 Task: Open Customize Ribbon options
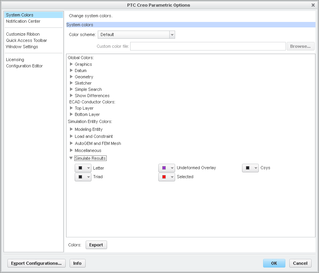pos(23,34)
